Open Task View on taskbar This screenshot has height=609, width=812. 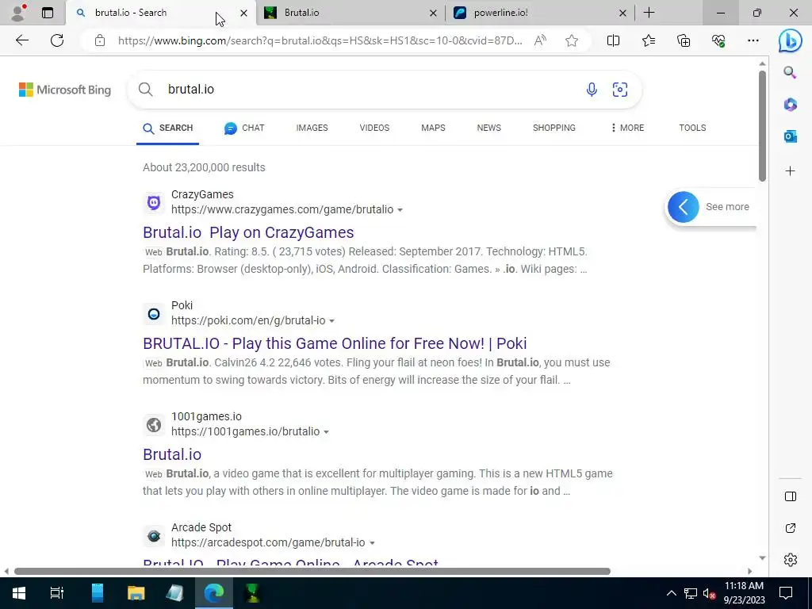click(57, 593)
